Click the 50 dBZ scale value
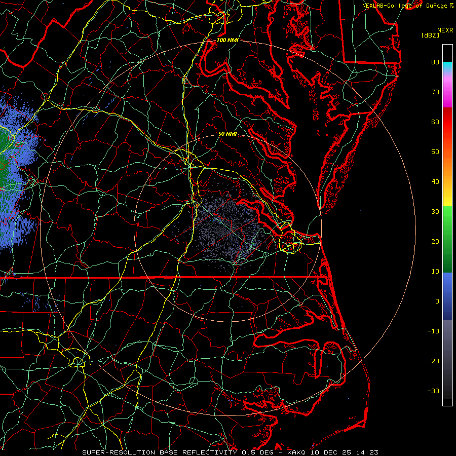 435,152
